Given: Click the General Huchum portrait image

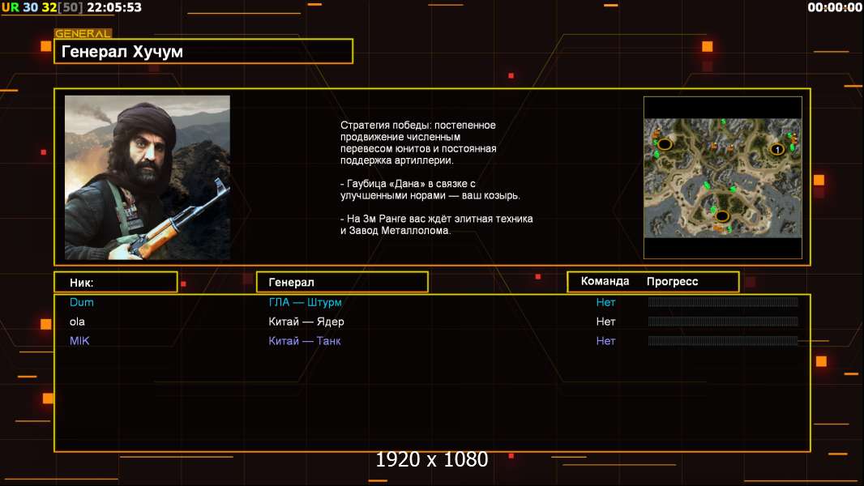Looking at the screenshot, I should point(148,177).
